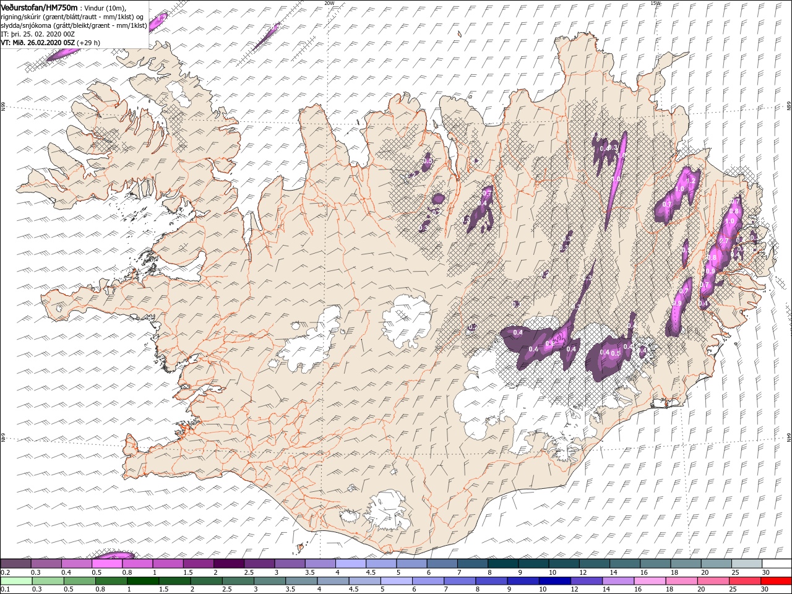Select the upper legend swatch labeled 16
The width and height of the screenshot is (792, 594).
[655, 564]
